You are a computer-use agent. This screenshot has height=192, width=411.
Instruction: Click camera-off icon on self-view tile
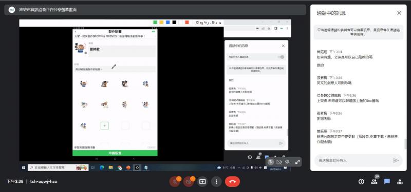tap(279, 162)
